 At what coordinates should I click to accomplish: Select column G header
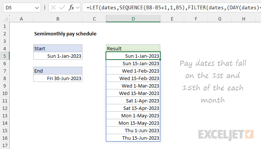[220, 19]
